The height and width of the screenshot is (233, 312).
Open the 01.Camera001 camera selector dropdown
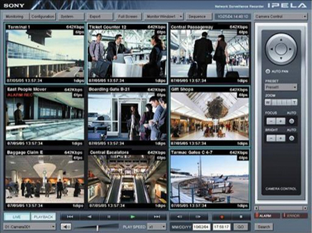click(30, 227)
